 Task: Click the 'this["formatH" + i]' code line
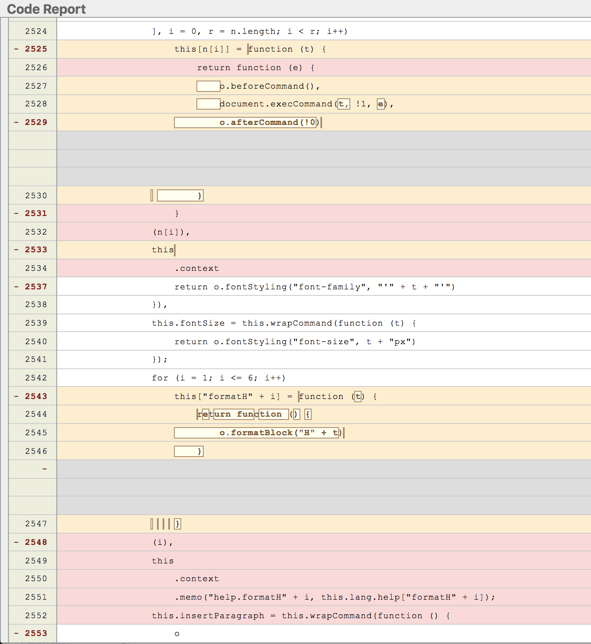coord(275,397)
